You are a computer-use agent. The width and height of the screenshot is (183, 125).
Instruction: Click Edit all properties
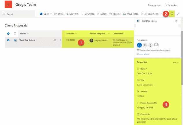(175, 63)
